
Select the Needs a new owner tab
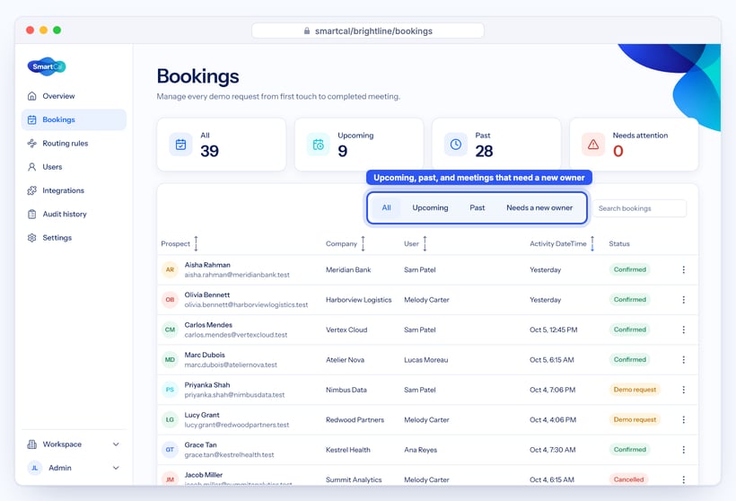point(539,207)
